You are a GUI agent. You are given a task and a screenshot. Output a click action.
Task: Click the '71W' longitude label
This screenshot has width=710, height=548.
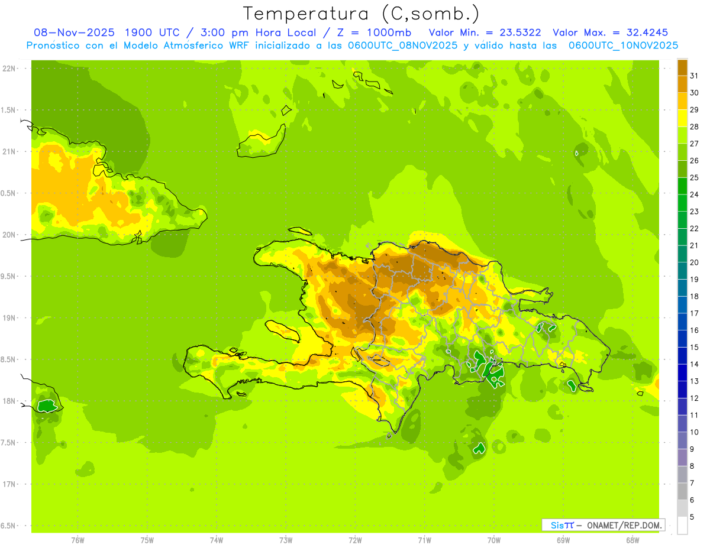pyautogui.click(x=424, y=540)
